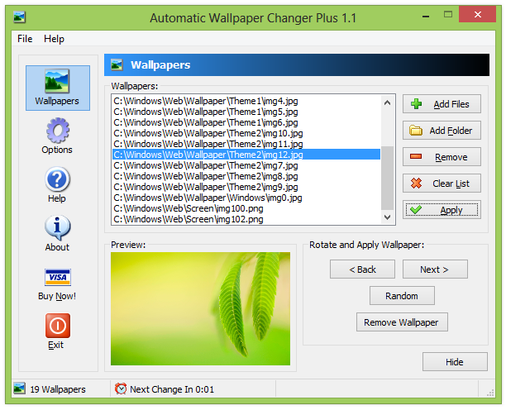
Task: Select Theme1\img5.jpg in the list
Action: [246, 112]
